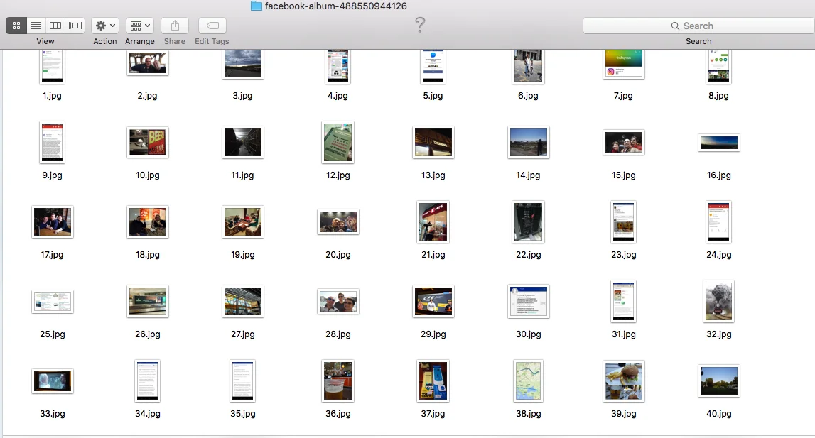The width and height of the screenshot is (815, 438).
Task: Click the Share toolbar button
Action: (175, 26)
